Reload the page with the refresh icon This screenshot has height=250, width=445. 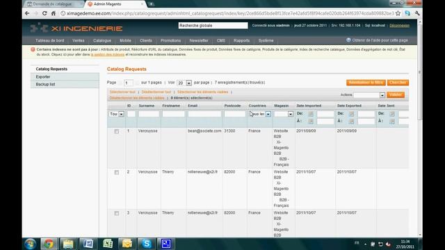44,13
